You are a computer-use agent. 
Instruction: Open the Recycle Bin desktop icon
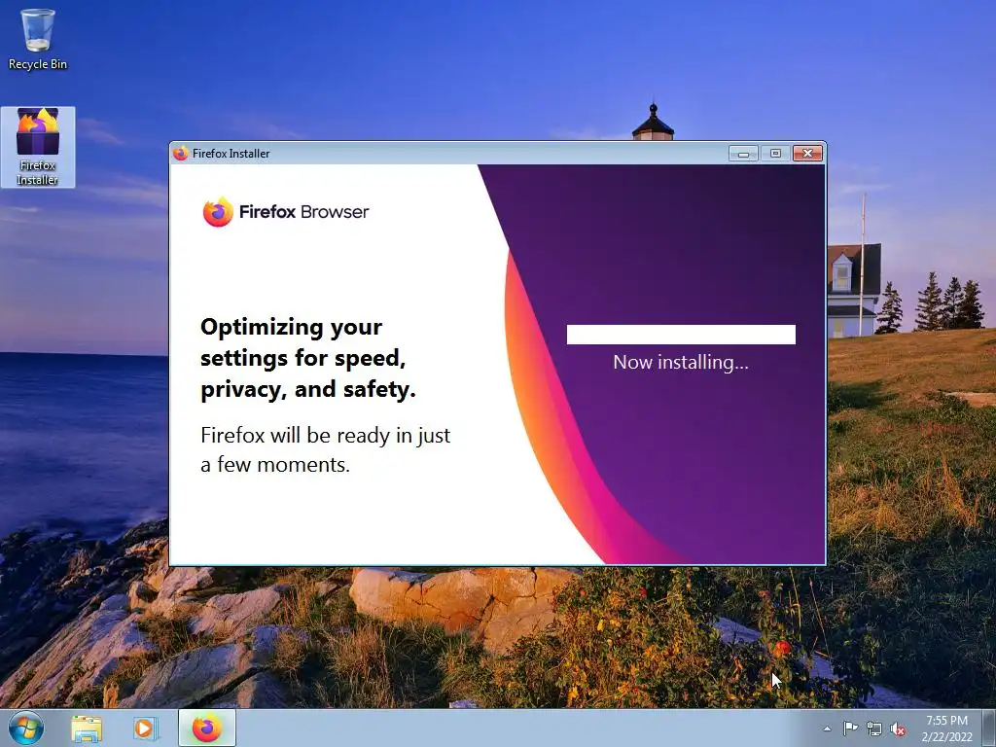click(x=38, y=39)
